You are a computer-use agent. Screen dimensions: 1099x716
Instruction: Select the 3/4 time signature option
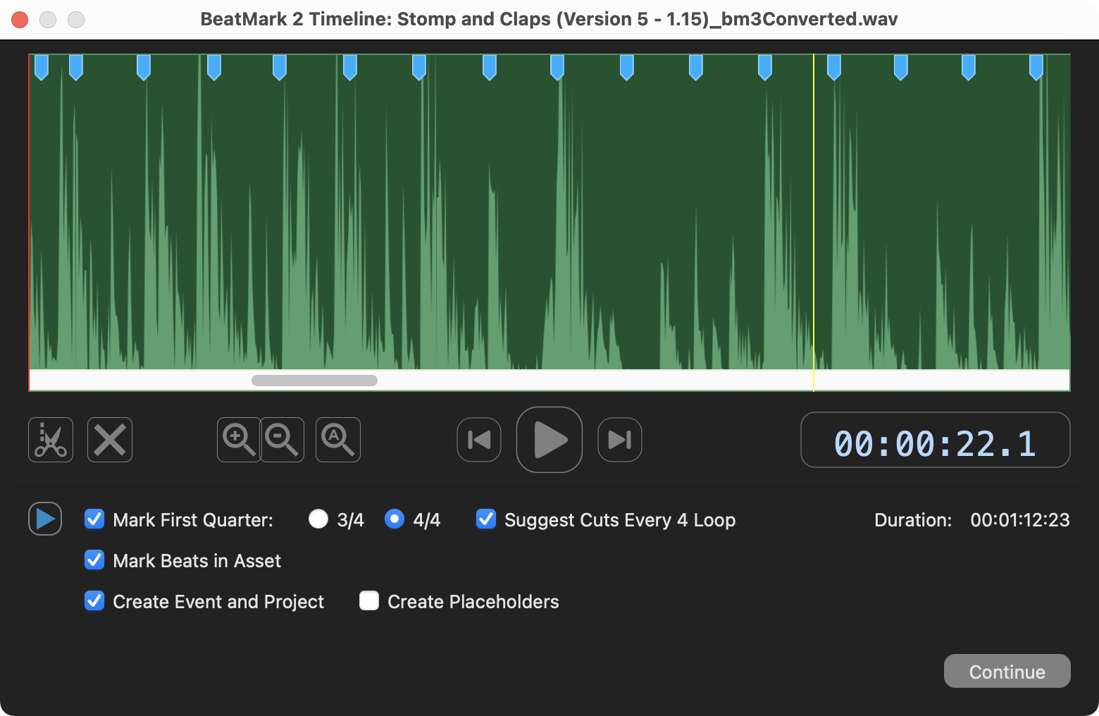tap(318, 519)
